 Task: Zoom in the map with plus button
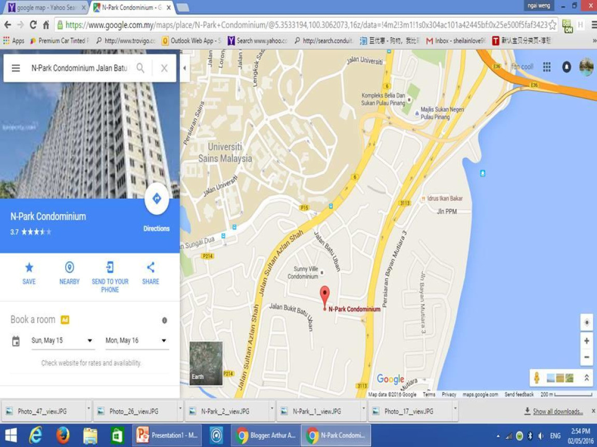[587, 341]
